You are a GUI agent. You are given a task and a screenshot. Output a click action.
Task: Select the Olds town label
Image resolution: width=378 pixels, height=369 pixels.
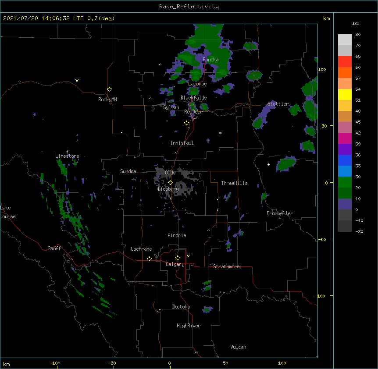(170, 173)
